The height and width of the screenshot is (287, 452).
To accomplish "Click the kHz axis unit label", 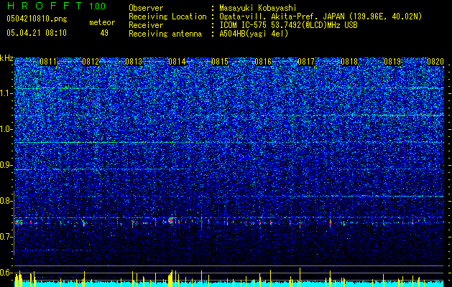I will (x=6, y=58).
